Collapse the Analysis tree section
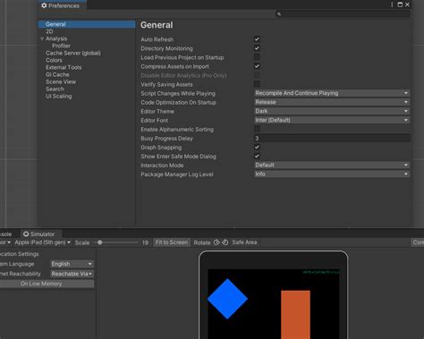The width and height of the screenshot is (424, 339). (x=42, y=38)
